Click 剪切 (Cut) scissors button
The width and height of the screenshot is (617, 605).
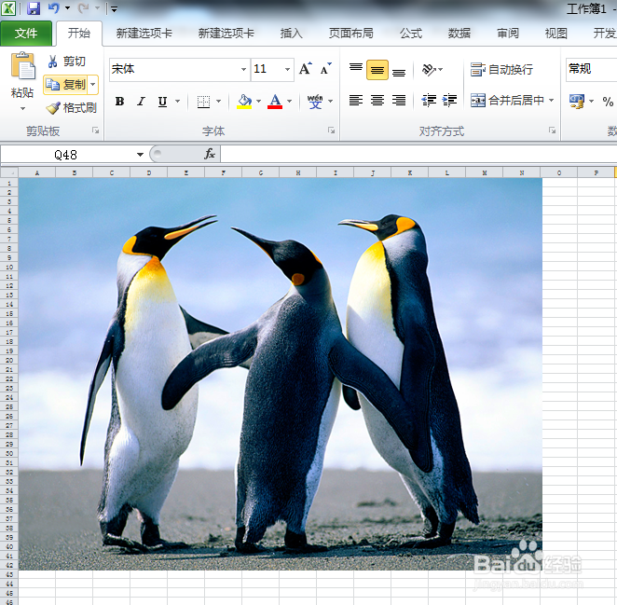(x=66, y=62)
